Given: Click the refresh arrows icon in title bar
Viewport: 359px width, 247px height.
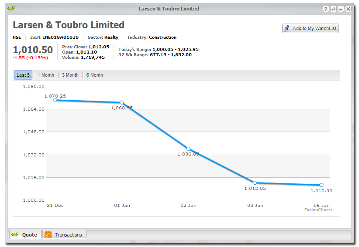Looking at the screenshot, I should (x=333, y=9).
